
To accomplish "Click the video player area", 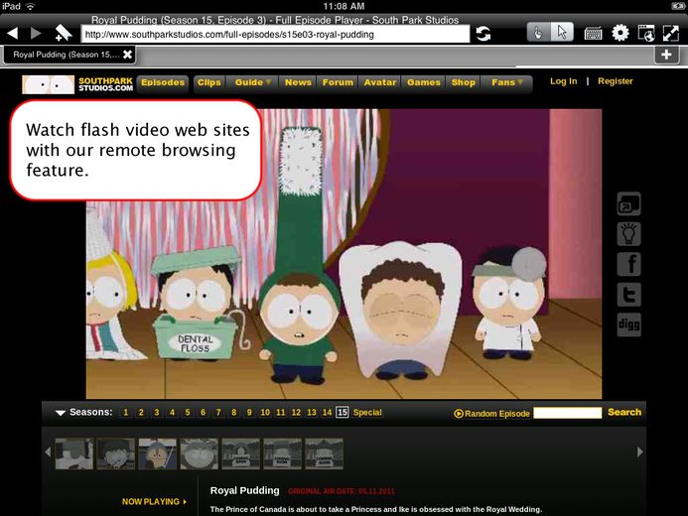I will 344,254.
